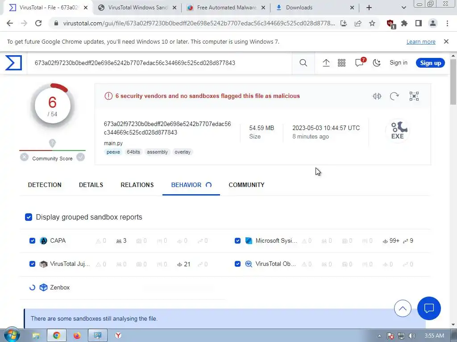This screenshot has width=457, height=342.
Task: Click the peexe tag
Action: tap(113, 152)
